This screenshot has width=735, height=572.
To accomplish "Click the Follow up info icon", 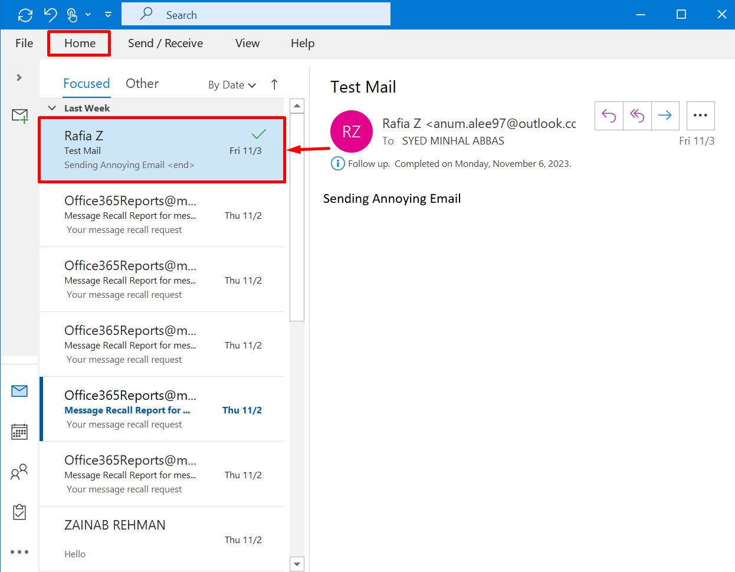I will pos(337,163).
